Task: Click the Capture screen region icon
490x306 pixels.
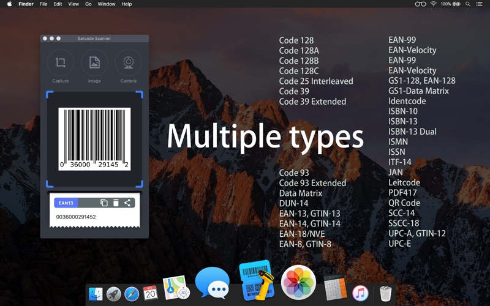Action: click(x=60, y=62)
